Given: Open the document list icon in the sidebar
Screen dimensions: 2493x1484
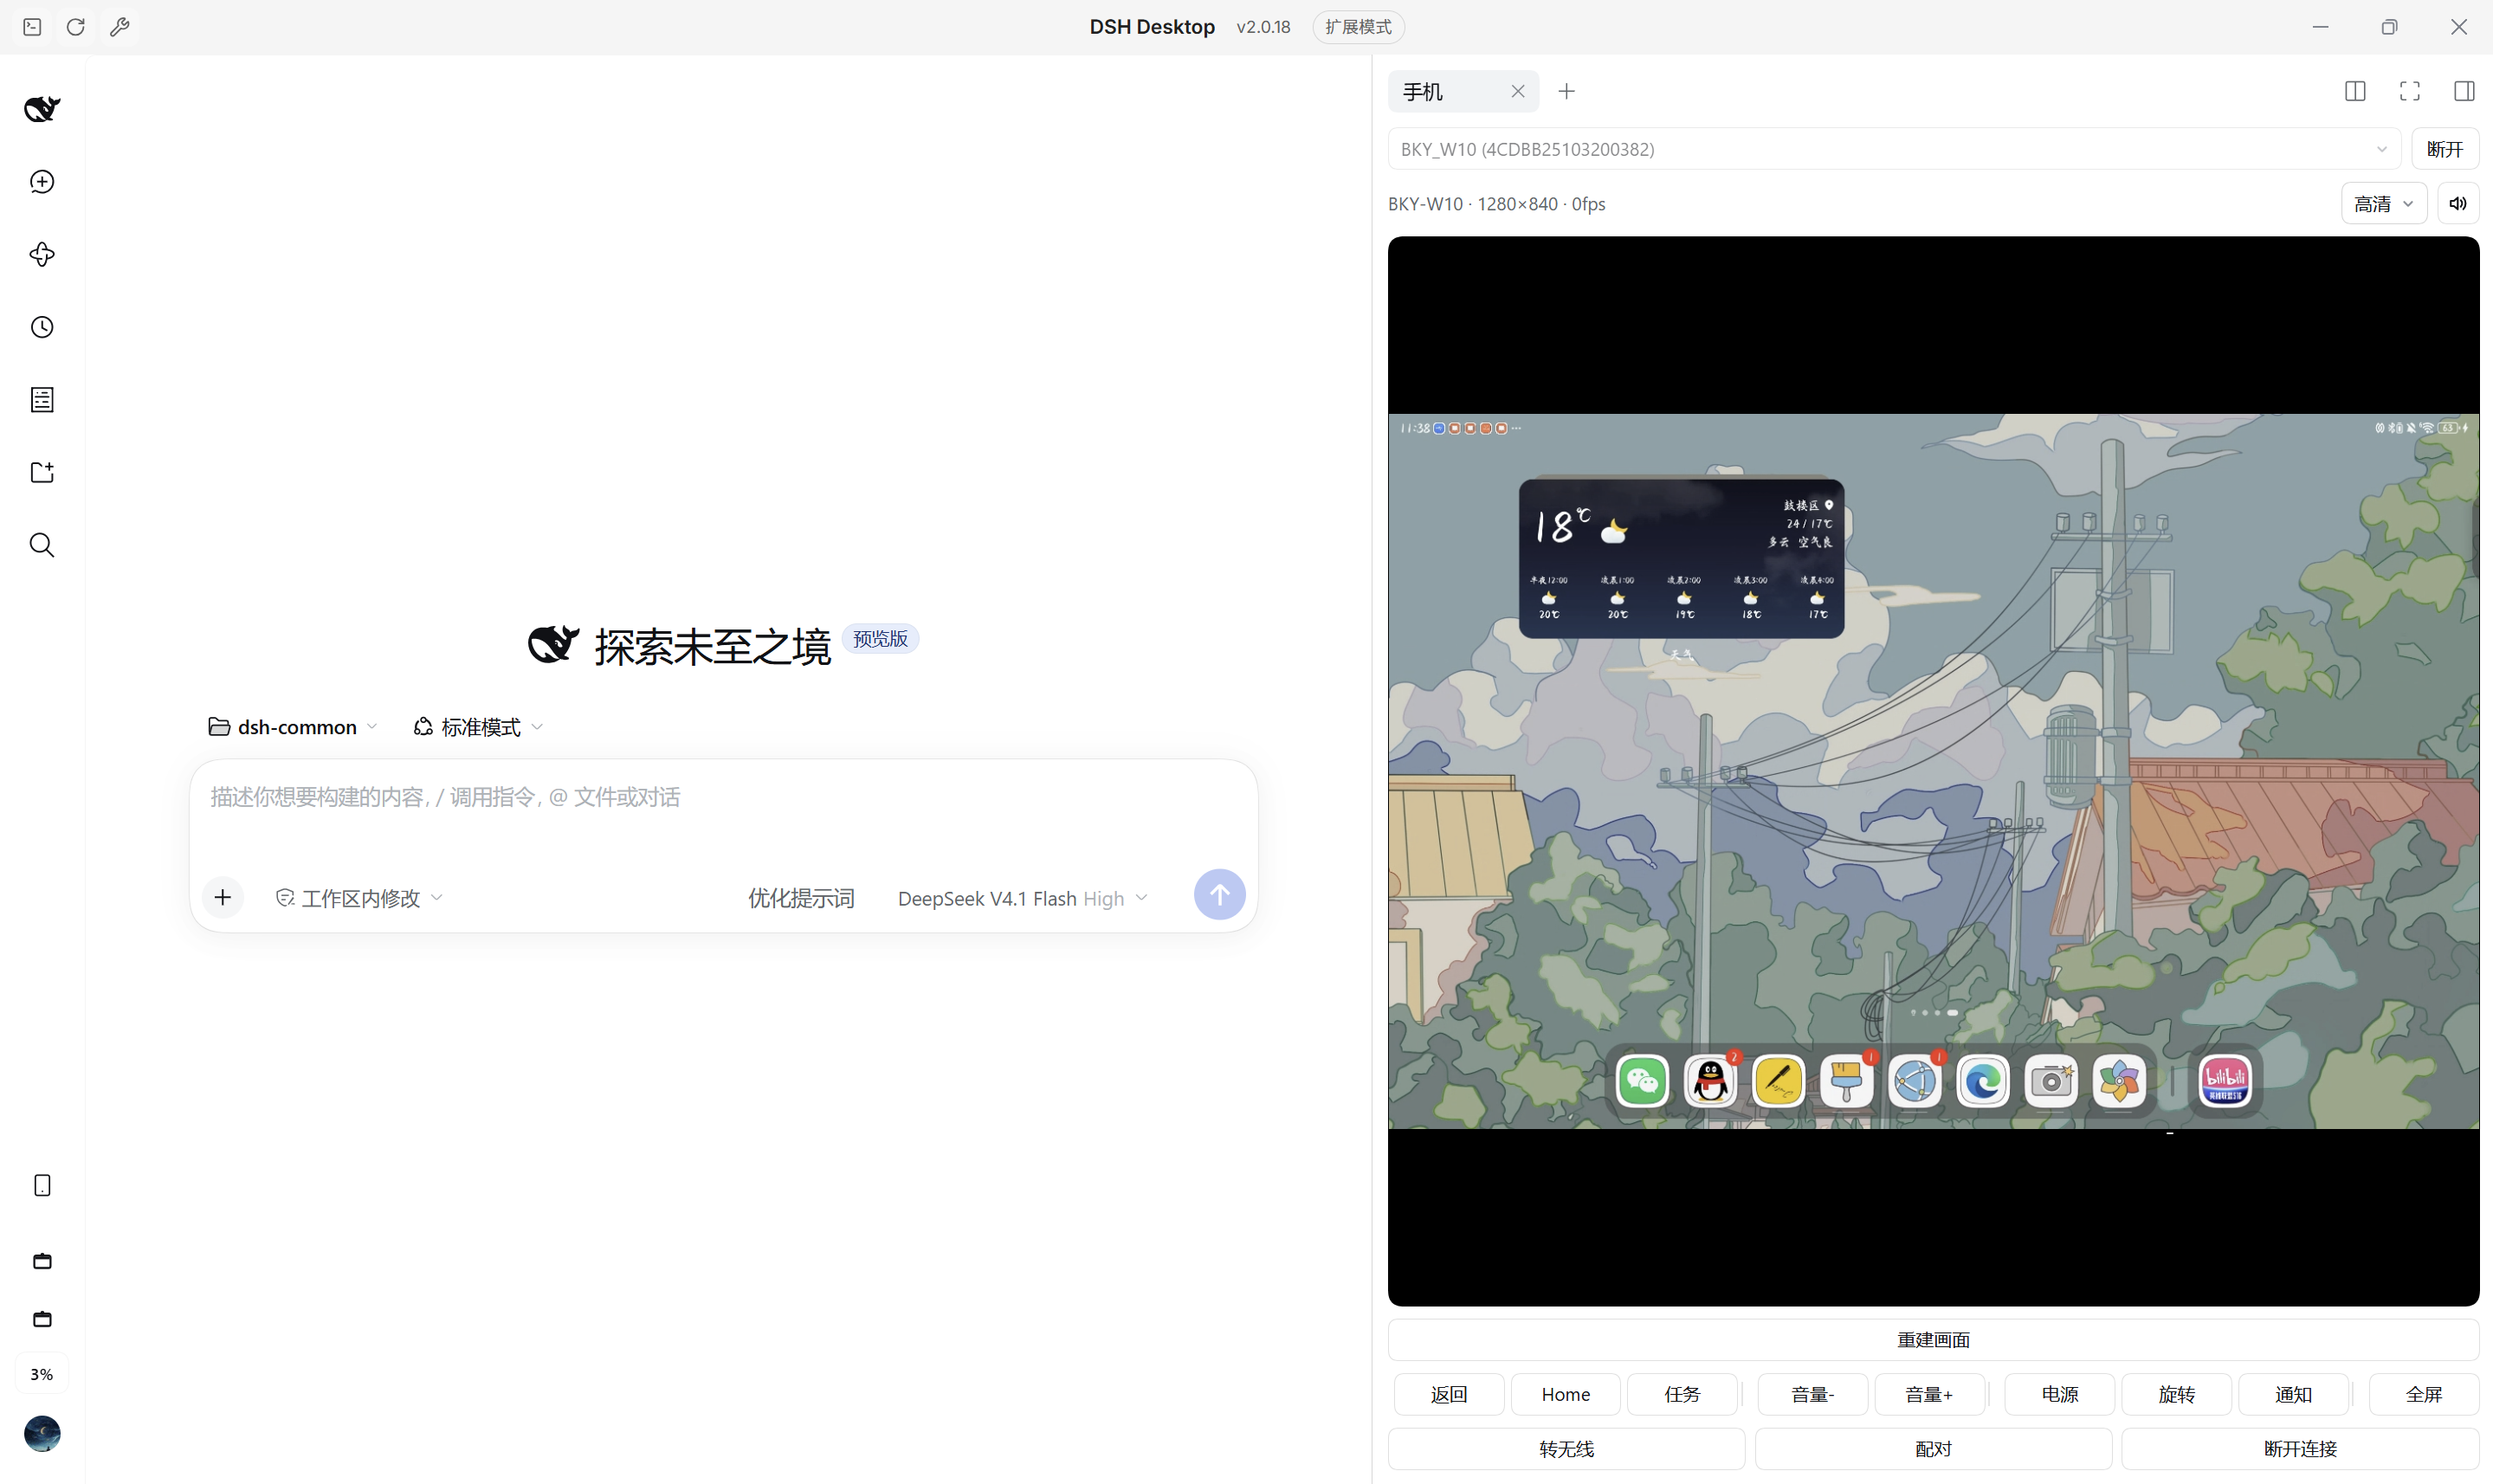Looking at the screenshot, I should (x=42, y=400).
